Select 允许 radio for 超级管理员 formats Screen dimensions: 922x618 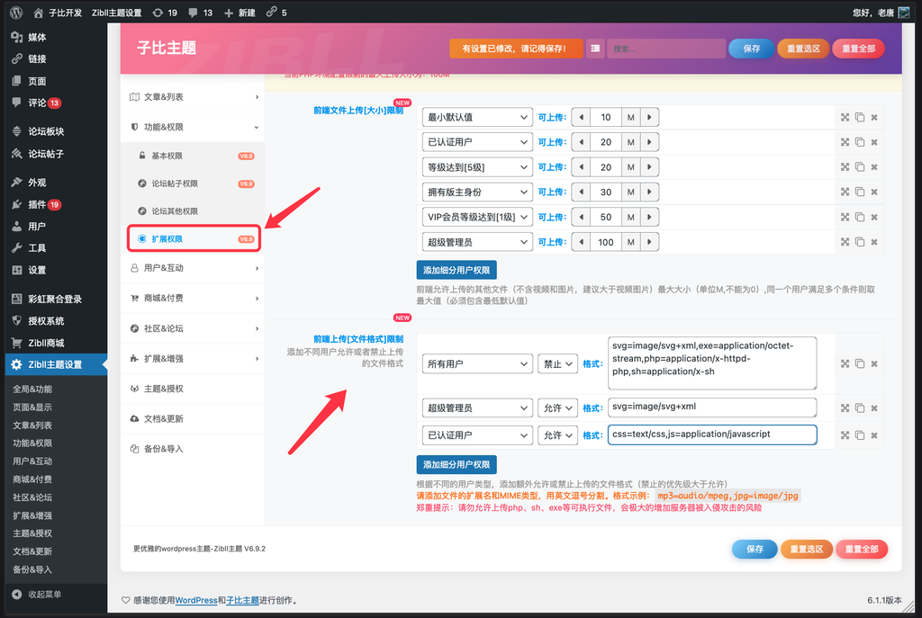click(x=557, y=407)
